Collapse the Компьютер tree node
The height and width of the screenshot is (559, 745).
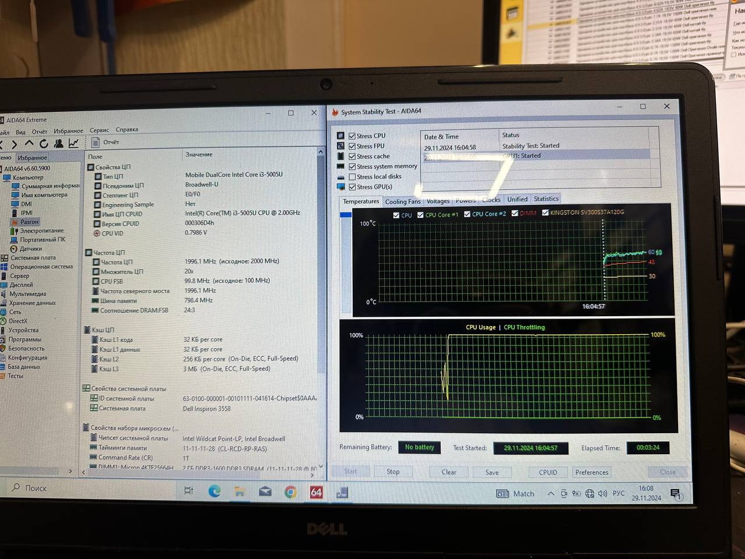[24, 177]
